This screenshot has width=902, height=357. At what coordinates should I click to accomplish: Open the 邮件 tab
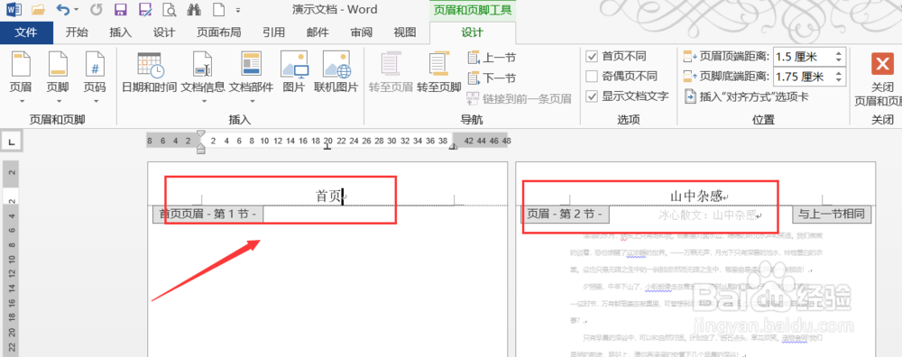coord(318,32)
